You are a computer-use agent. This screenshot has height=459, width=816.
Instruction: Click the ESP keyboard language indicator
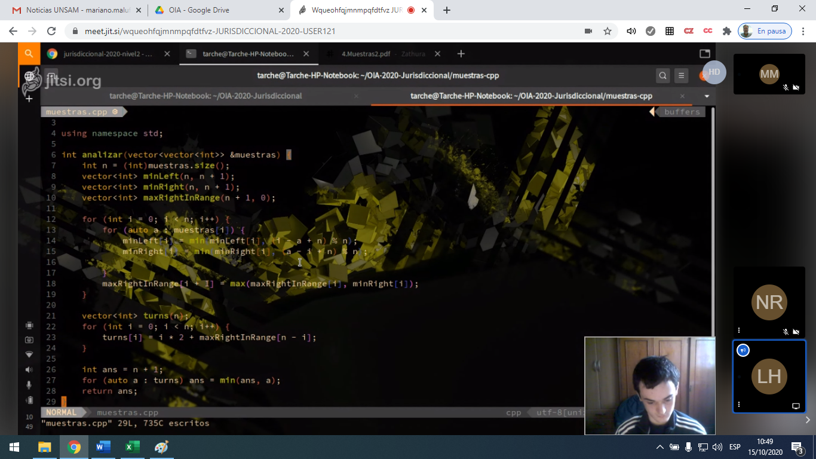pos(735,447)
